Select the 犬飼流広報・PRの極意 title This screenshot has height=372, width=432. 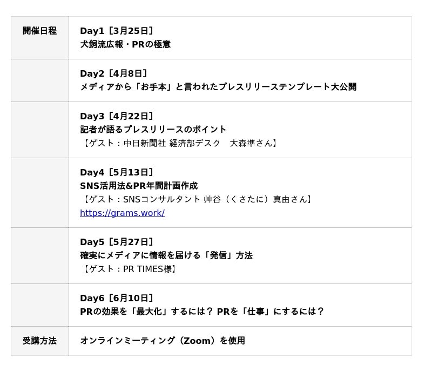coord(125,44)
